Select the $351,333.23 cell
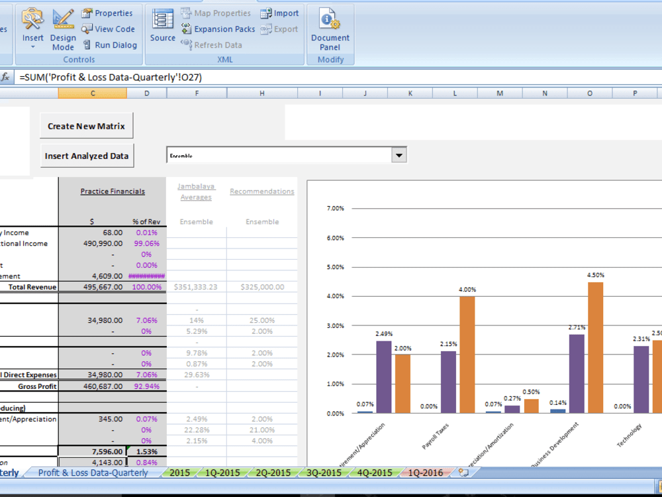 pos(197,287)
